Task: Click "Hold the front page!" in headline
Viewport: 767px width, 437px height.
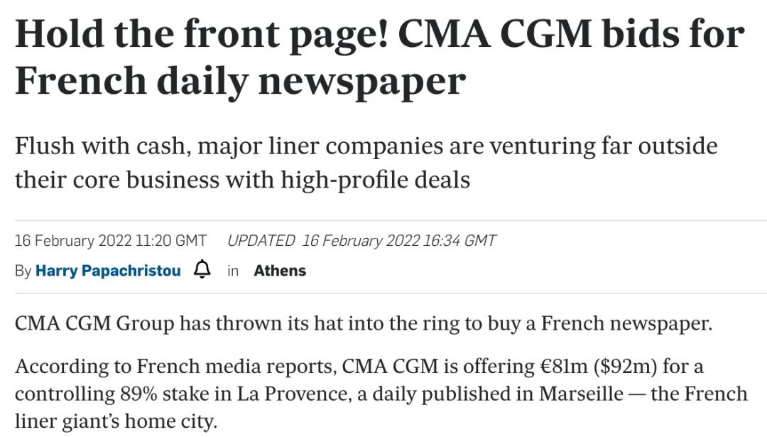Action: [202, 34]
